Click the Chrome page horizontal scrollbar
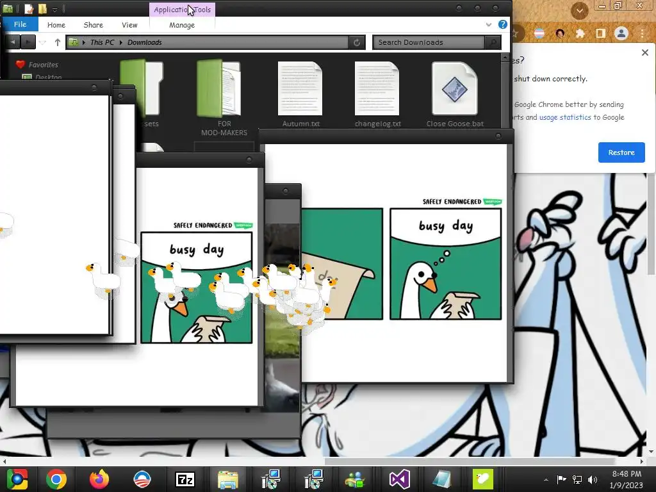The height and width of the screenshot is (492, 656). [470, 461]
